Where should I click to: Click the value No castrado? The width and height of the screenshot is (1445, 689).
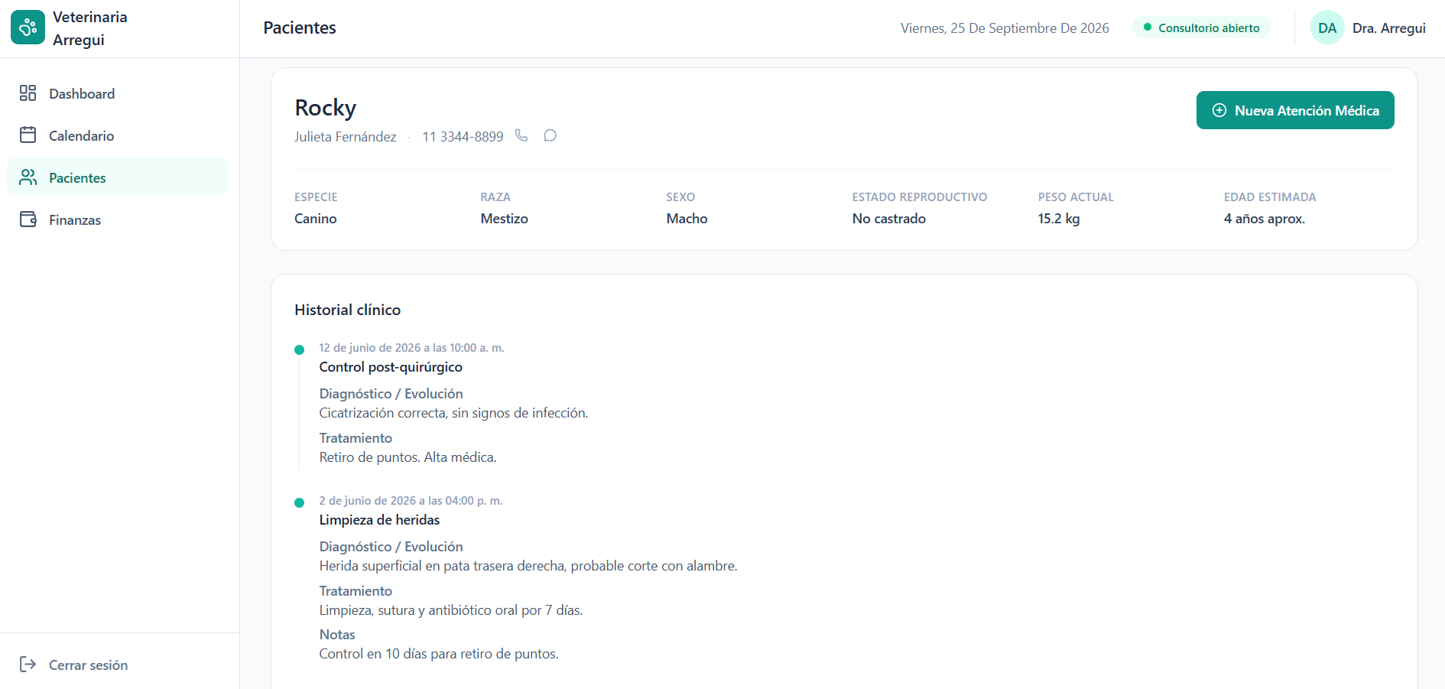(888, 219)
